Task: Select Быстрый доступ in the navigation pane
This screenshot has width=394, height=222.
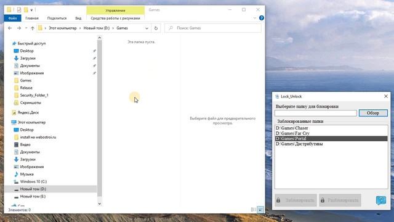Action: [x=31, y=44]
